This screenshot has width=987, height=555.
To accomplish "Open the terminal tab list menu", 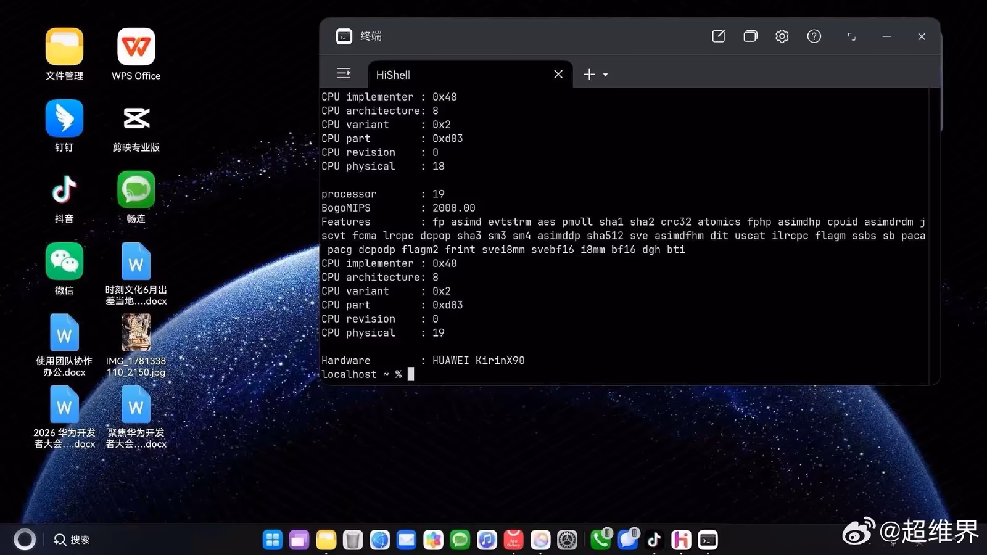I will (344, 74).
